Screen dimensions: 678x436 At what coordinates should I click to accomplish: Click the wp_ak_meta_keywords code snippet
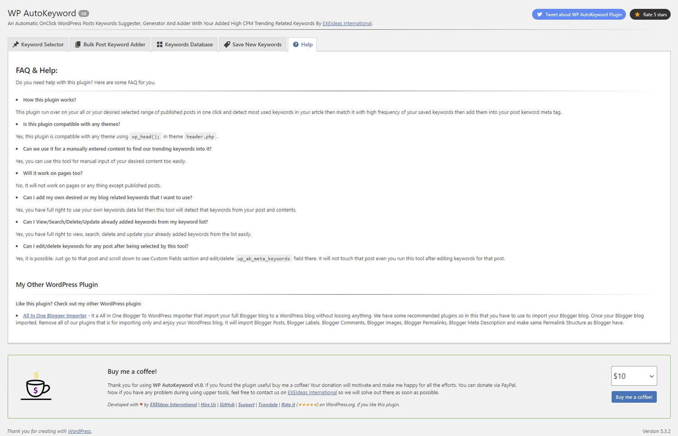(264, 259)
